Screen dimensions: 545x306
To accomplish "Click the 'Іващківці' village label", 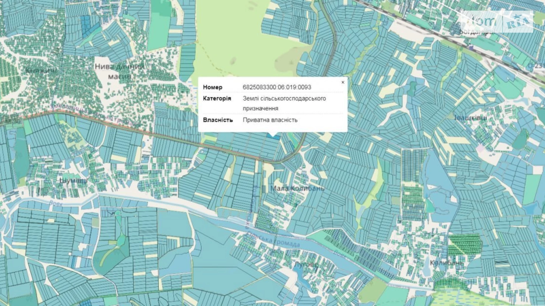I will tap(470, 118).
